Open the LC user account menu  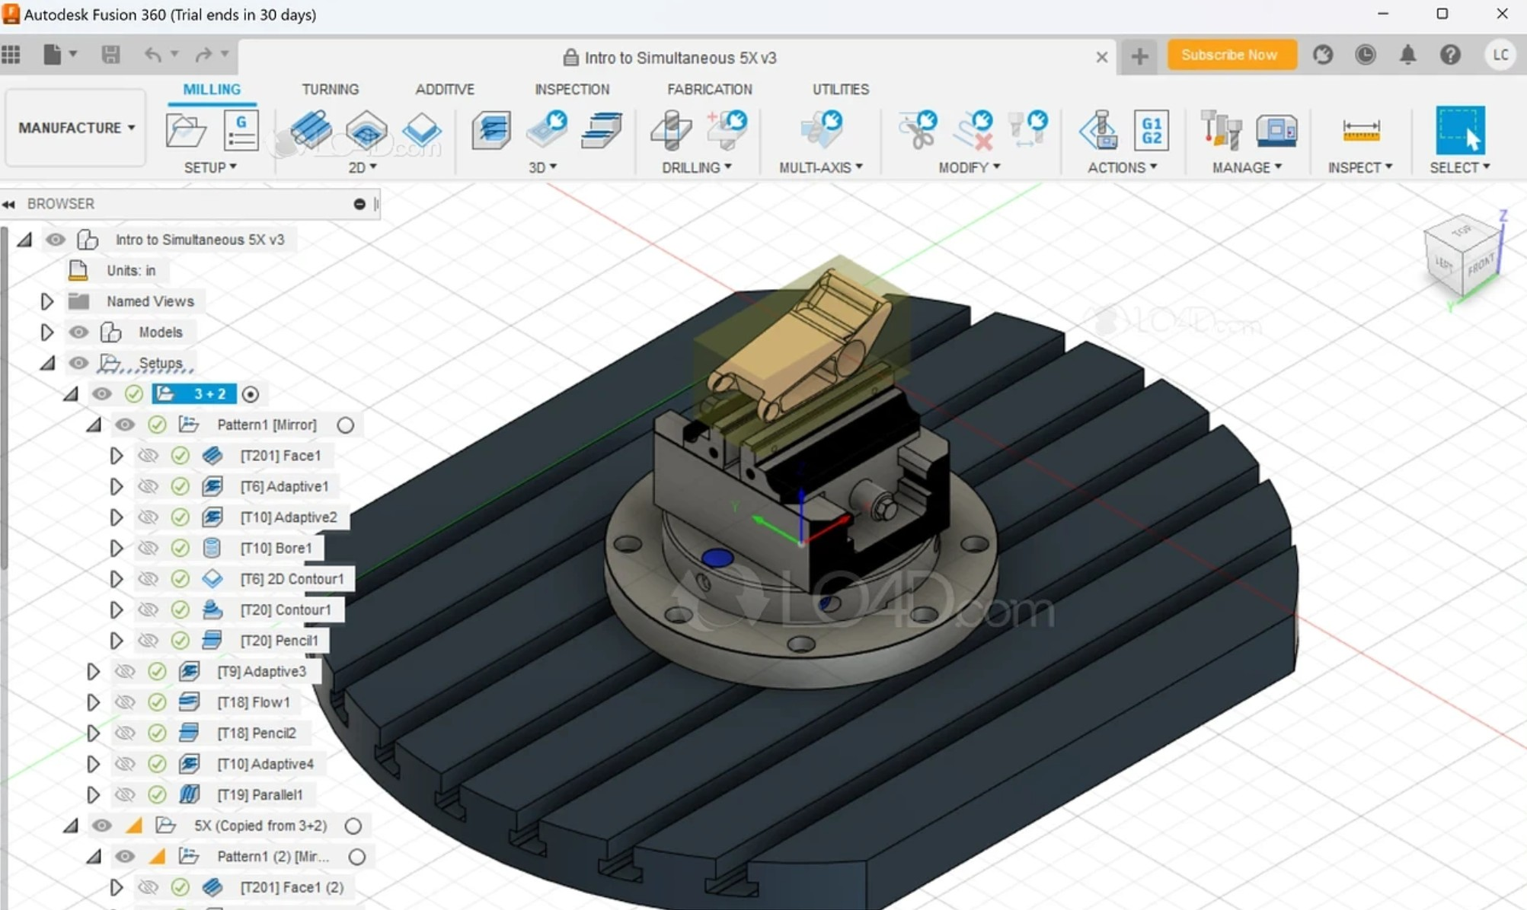coord(1500,55)
